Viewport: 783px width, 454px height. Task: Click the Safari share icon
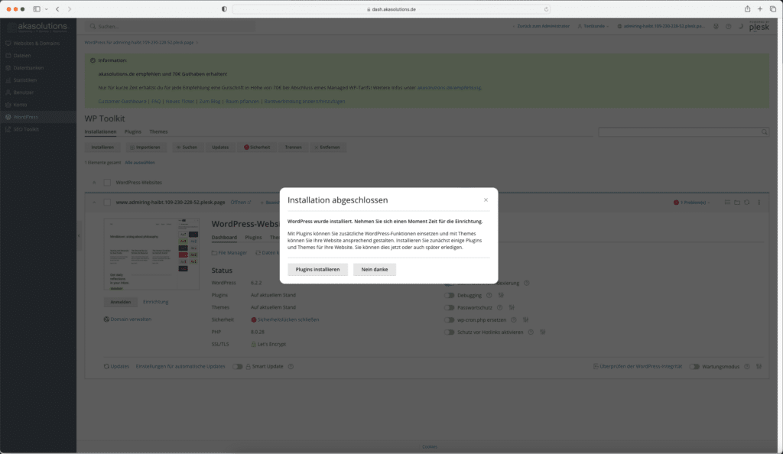pos(747,9)
